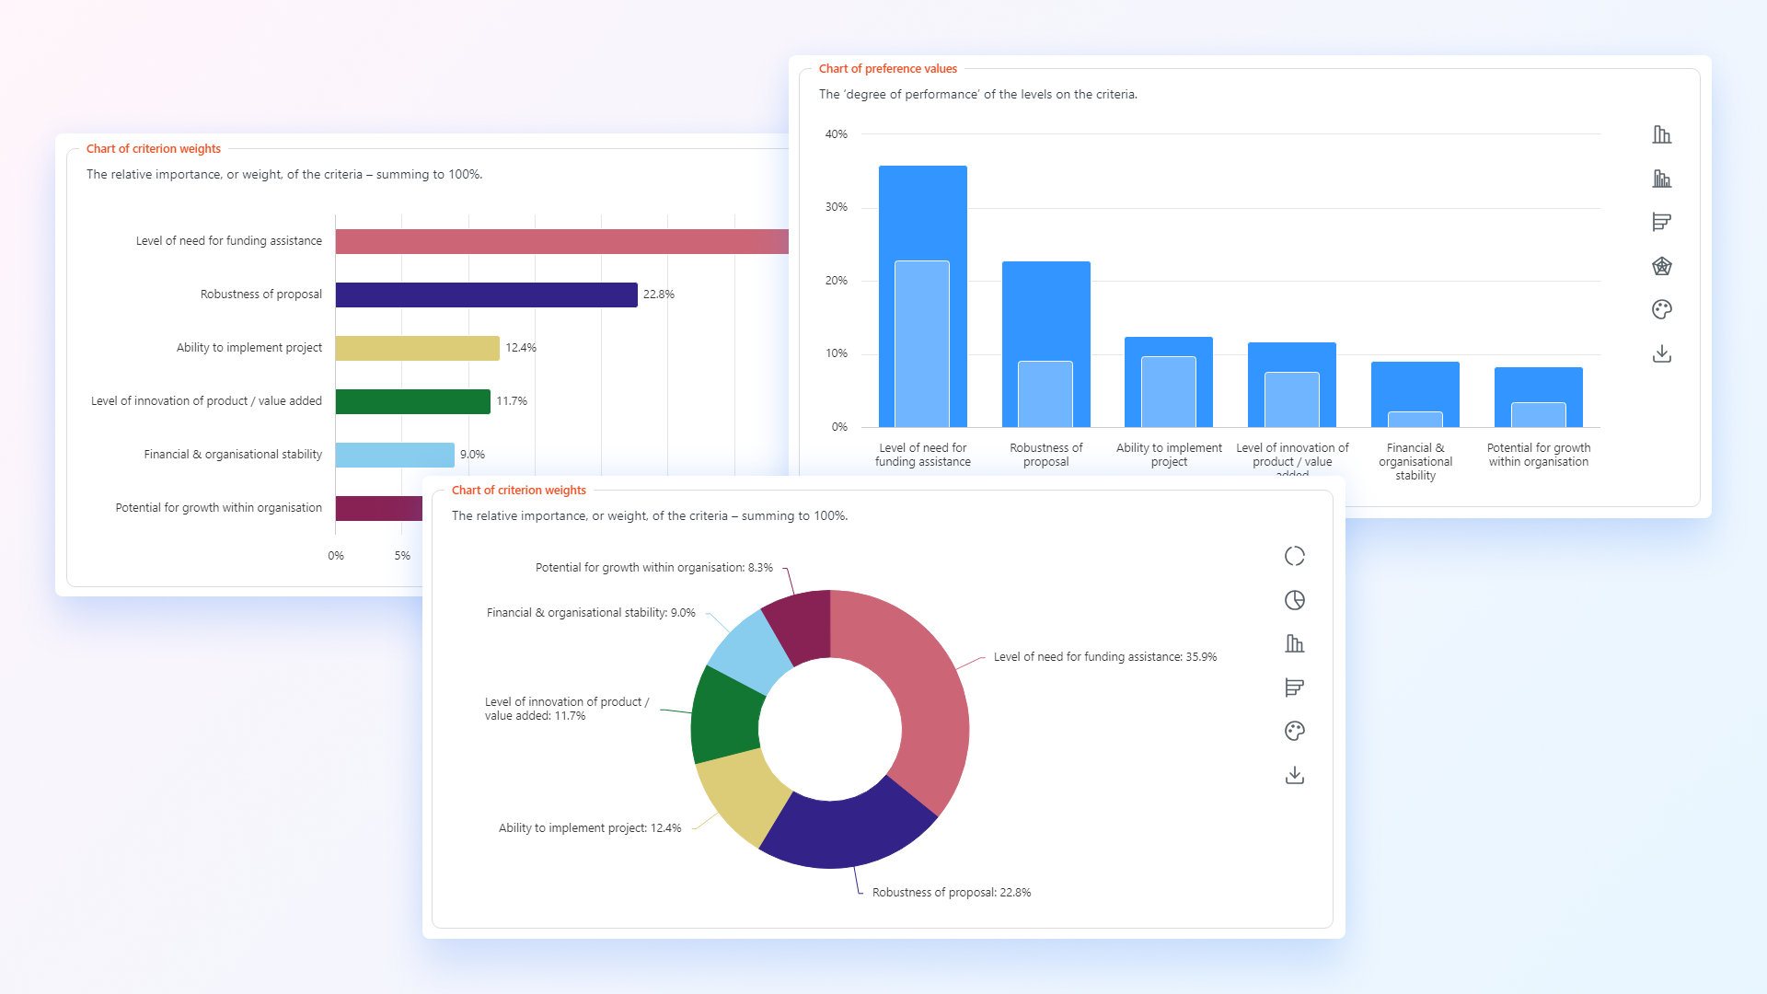Click Level of need for funding assistance: 35.9% label

tap(1104, 657)
